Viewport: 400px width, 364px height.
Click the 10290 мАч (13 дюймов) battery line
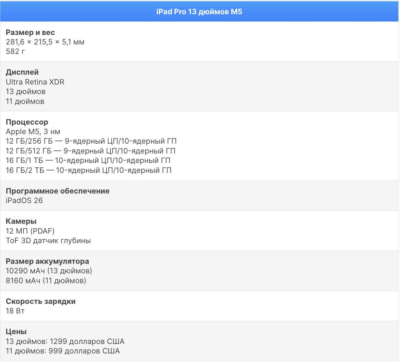pos(49,271)
